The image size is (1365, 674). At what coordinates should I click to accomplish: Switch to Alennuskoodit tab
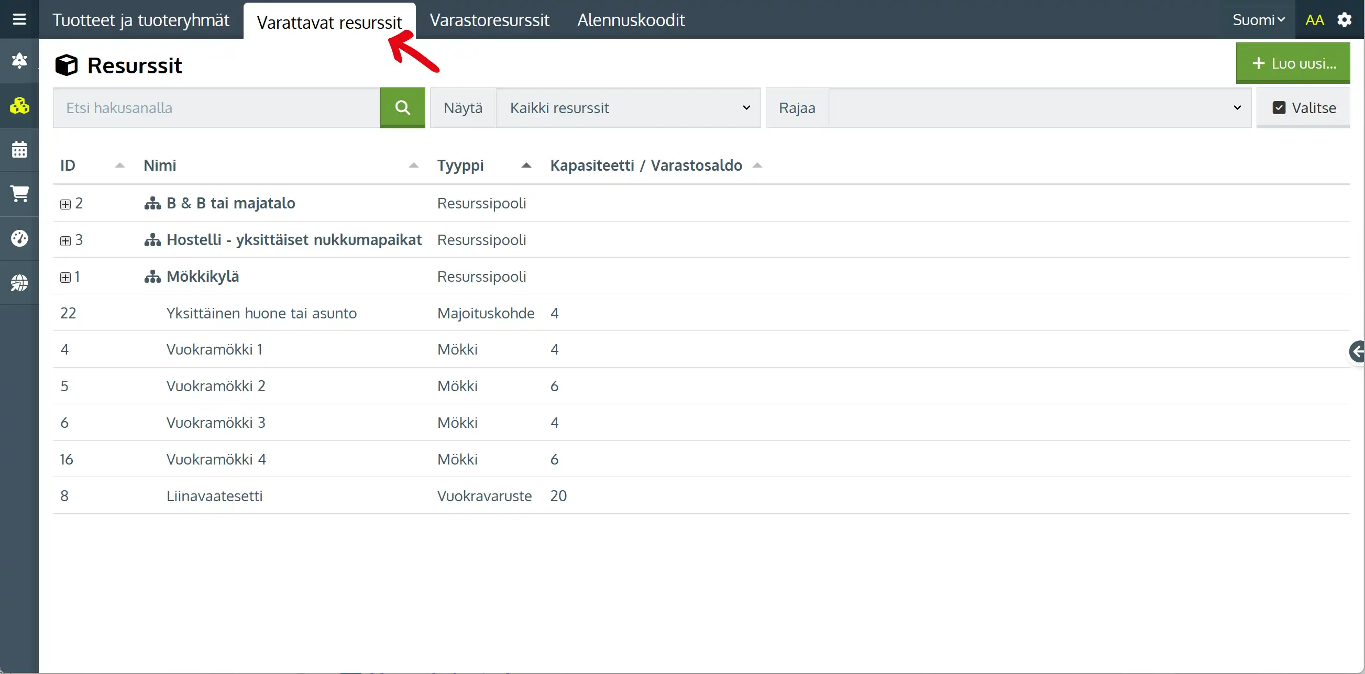631,20
